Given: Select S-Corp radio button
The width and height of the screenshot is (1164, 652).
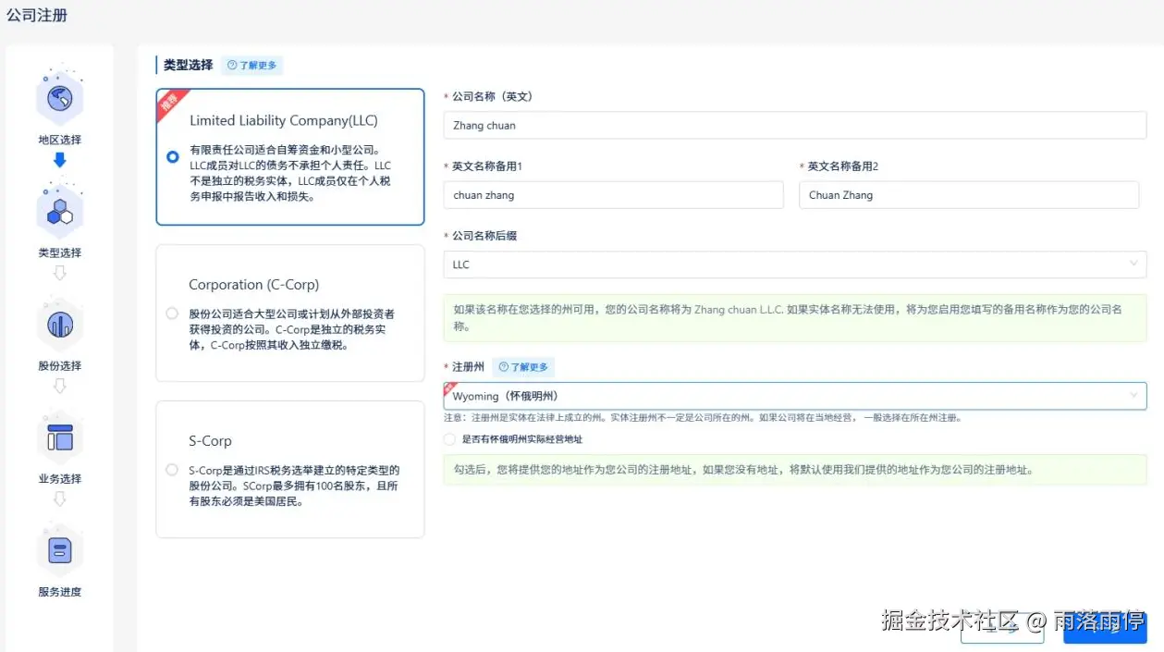Looking at the screenshot, I should [x=172, y=470].
